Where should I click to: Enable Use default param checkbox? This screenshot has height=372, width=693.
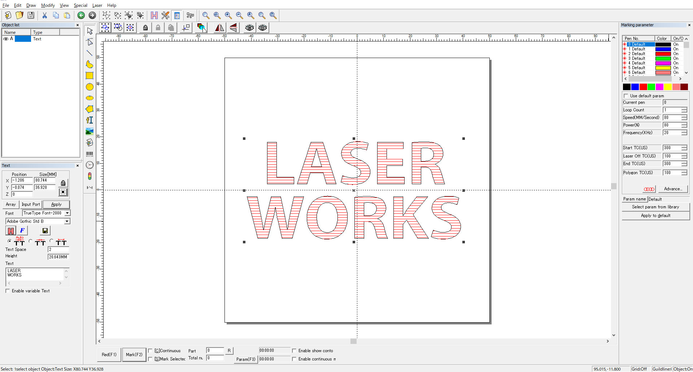626,96
